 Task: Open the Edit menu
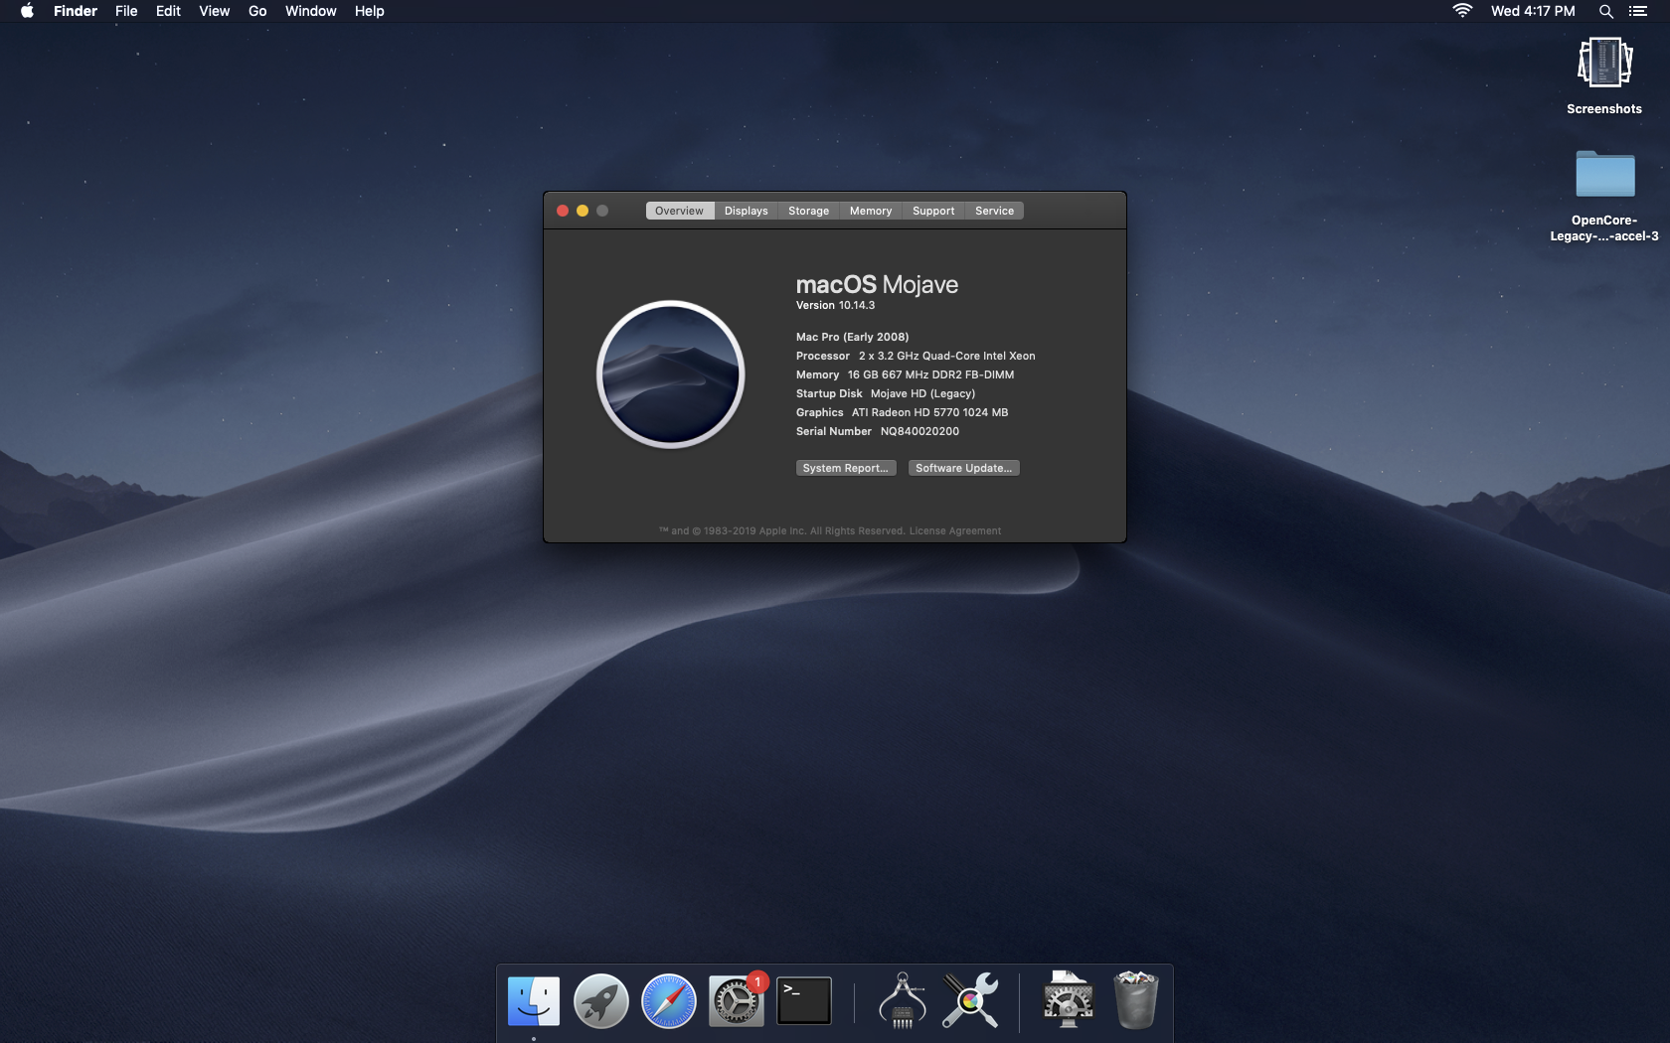[168, 11]
